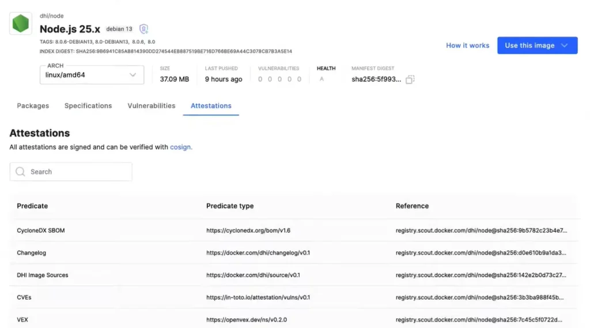The height and width of the screenshot is (328, 590).
Task: Copy the manifest digest with the copy icon
Action: pyautogui.click(x=410, y=79)
